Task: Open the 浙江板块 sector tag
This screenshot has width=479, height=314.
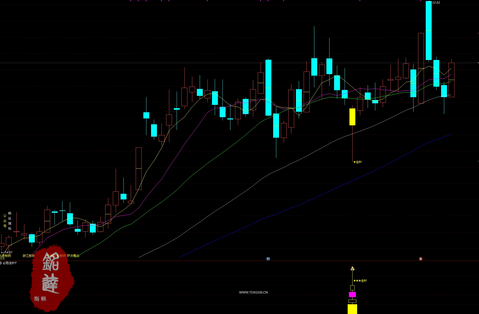Action: coord(28,256)
